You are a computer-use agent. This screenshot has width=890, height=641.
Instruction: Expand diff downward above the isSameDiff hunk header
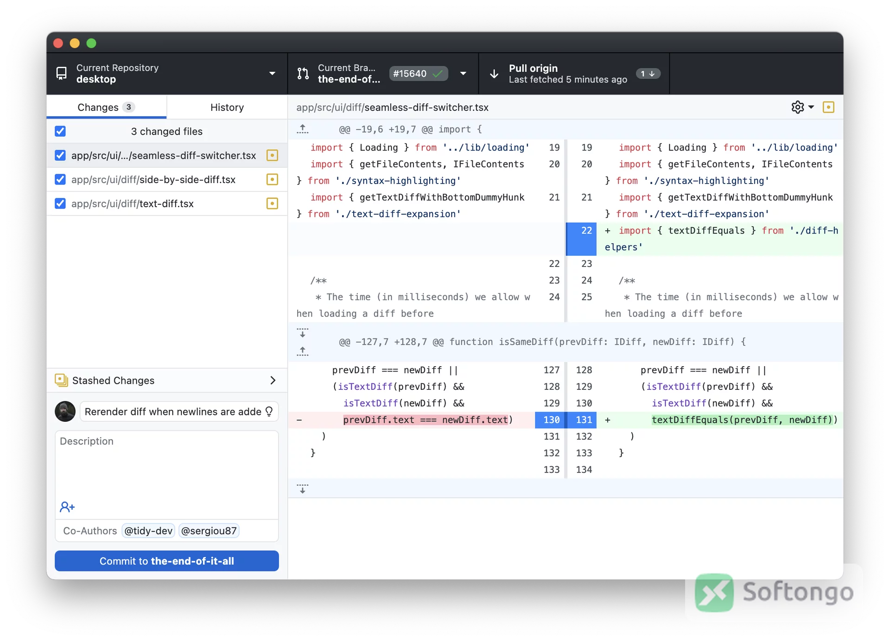click(303, 333)
